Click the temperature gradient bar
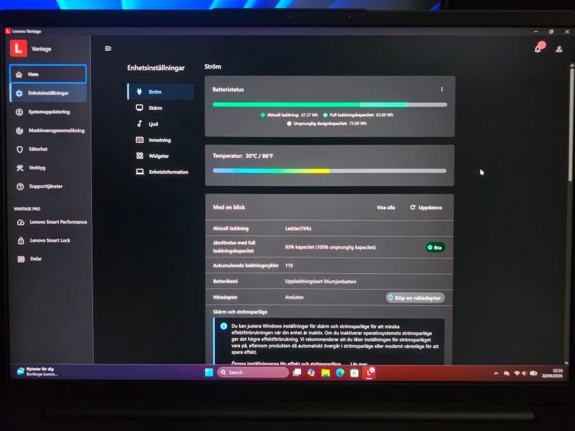Image resolution: width=575 pixels, height=431 pixels. (x=329, y=171)
